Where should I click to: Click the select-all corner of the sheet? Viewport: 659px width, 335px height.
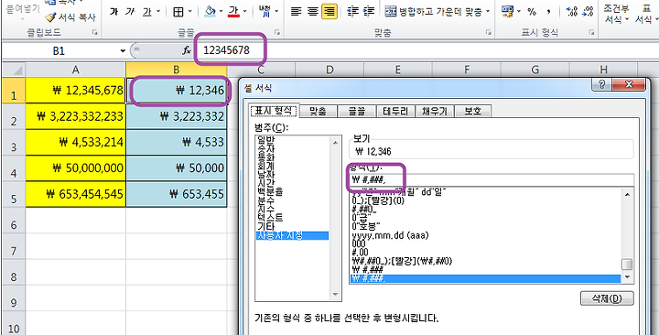point(13,70)
